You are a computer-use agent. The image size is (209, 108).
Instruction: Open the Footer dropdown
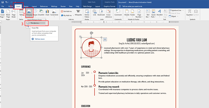(133, 14)
